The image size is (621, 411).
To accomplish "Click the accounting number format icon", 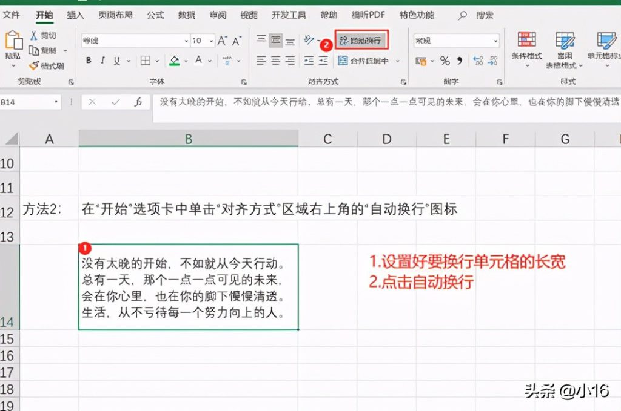I will tap(421, 61).
